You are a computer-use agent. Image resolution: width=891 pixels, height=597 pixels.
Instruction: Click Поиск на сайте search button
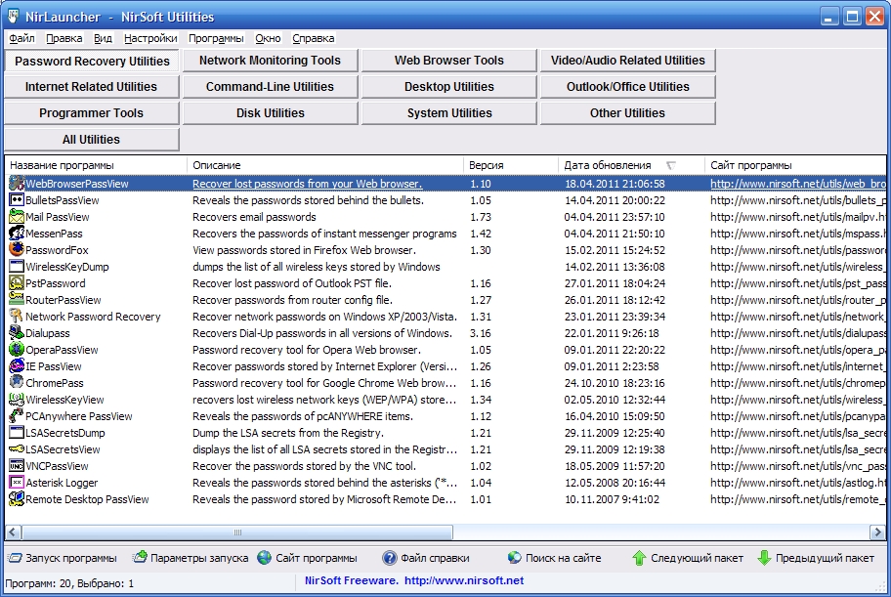(555, 558)
